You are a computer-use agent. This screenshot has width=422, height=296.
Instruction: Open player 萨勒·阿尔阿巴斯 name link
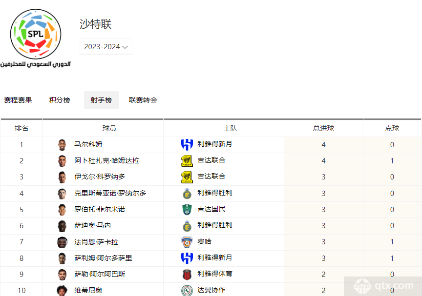point(100,274)
